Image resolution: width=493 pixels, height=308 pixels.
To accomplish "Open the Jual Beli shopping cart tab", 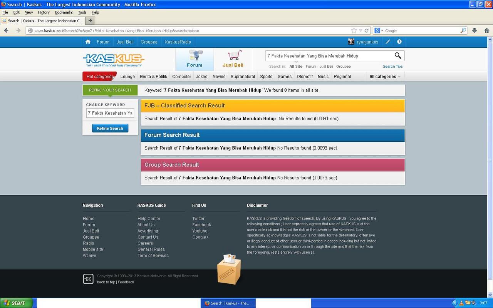I will tap(233, 59).
